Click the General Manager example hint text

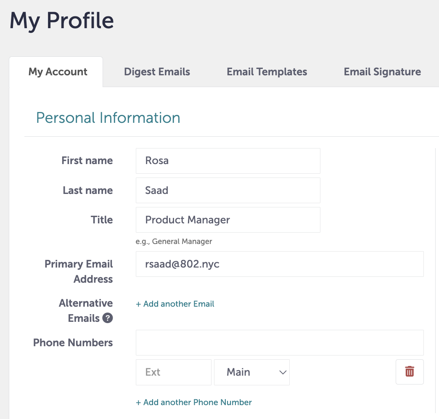coord(174,241)
